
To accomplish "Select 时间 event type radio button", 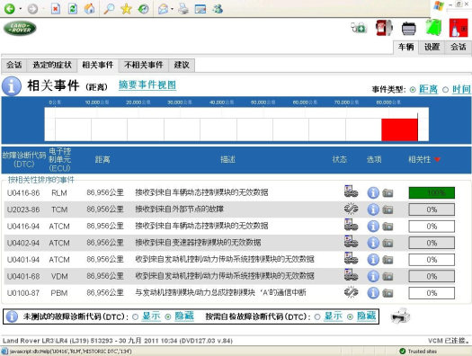I will click(446, 90).
